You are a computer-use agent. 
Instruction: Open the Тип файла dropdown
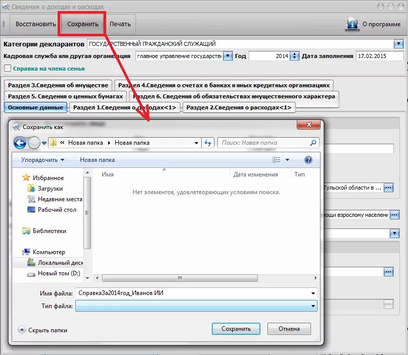tap(196, 306)
